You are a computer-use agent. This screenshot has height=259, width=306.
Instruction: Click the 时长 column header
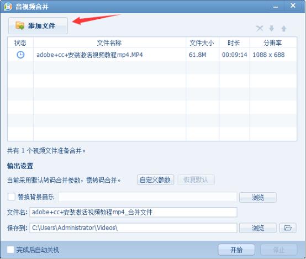[x=234, y=43]
